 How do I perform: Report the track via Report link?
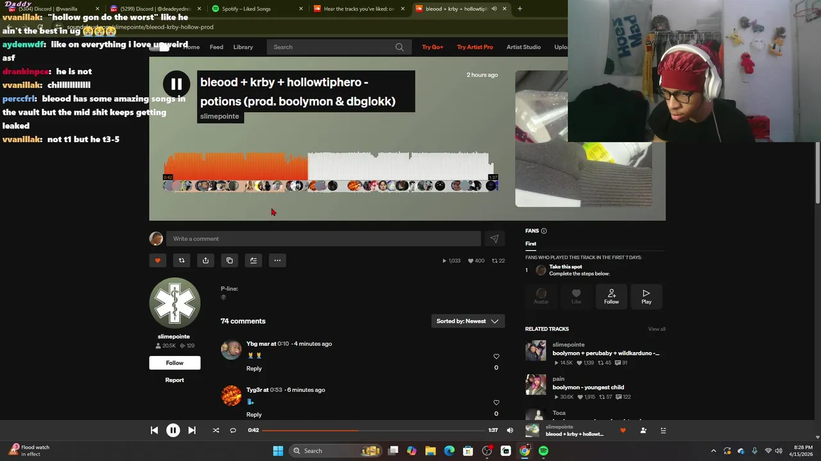tap(174, 380)
